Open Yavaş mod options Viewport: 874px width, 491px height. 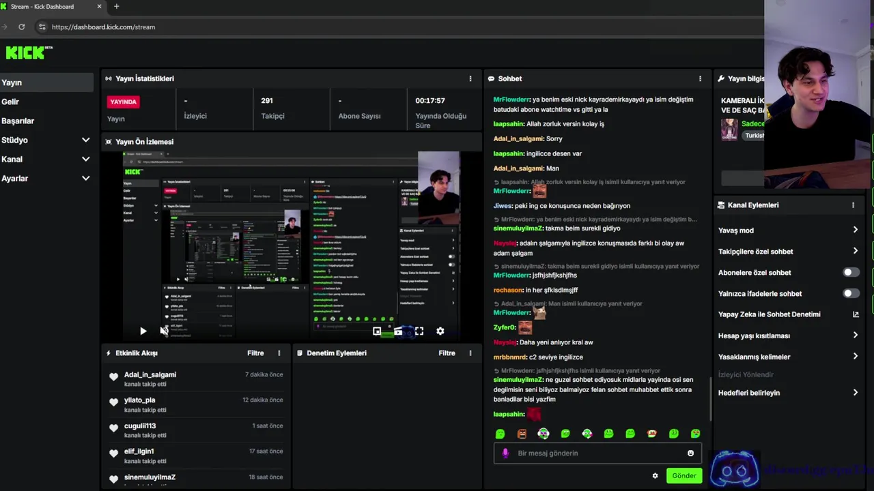[x=788, y=230]
